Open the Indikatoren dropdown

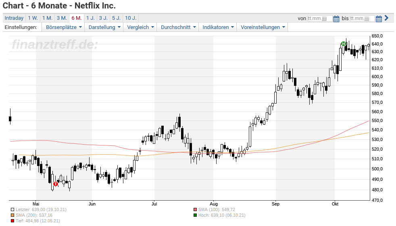[218, 27]
